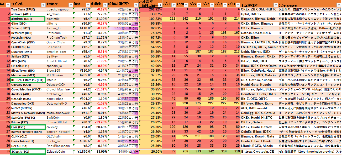
Task: Open the コイン名 column filter dropdown
Action: tap(43, 5)
